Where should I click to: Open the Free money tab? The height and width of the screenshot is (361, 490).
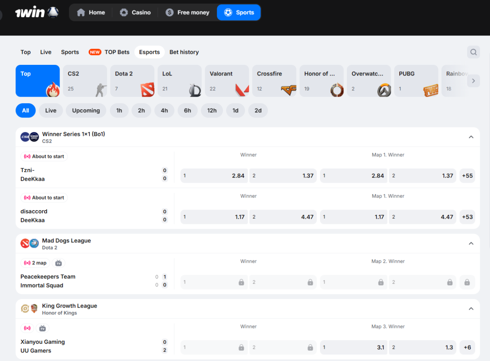(x=188, y=13)
